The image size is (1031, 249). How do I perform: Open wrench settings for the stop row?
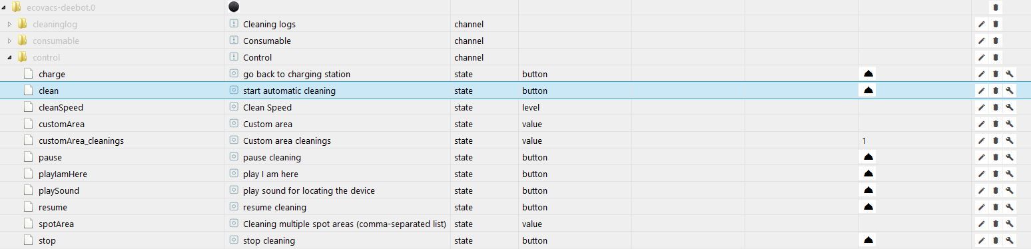(1010, 240)
